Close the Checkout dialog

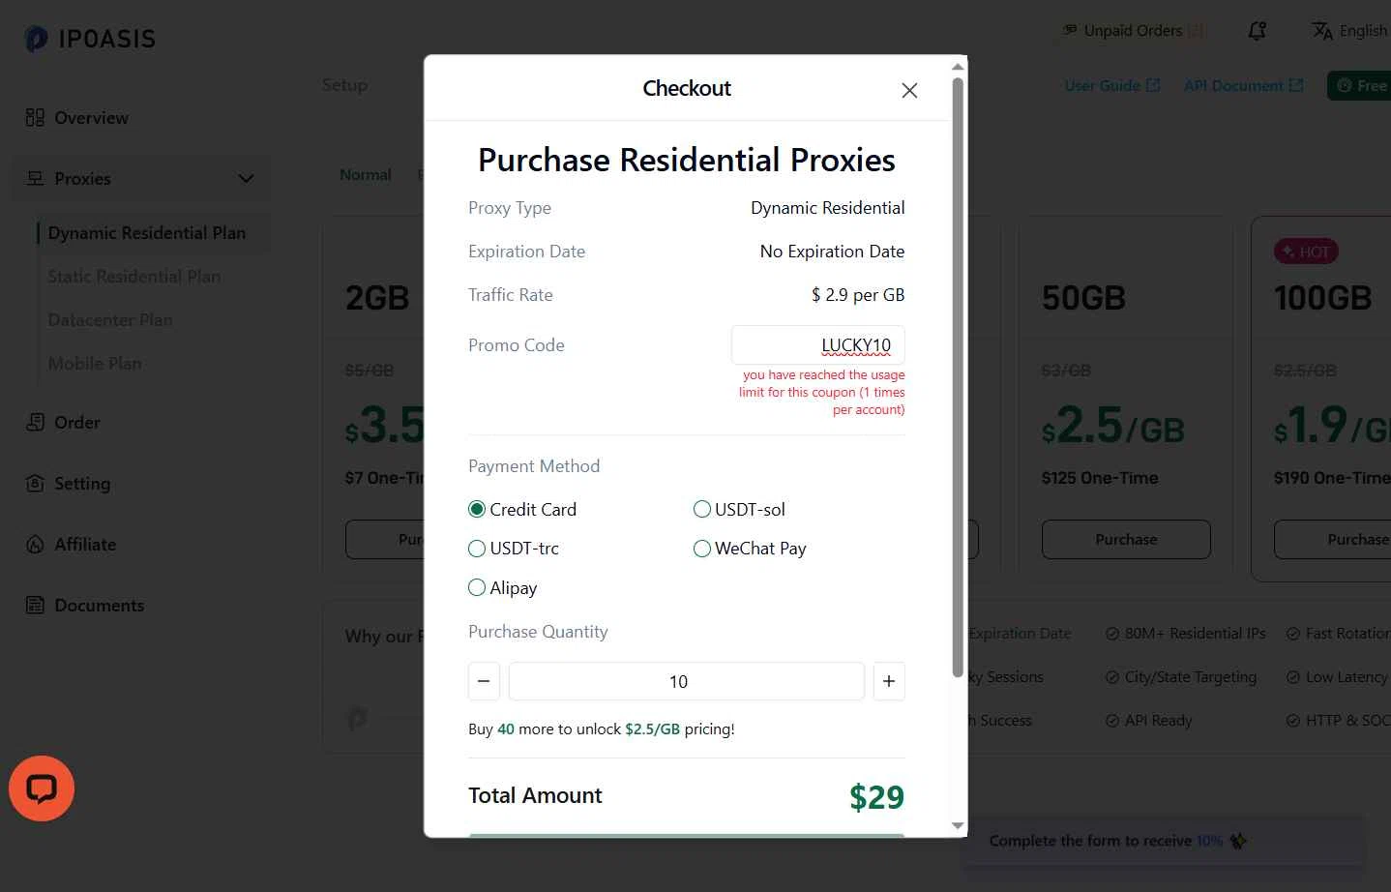(909, 90)
